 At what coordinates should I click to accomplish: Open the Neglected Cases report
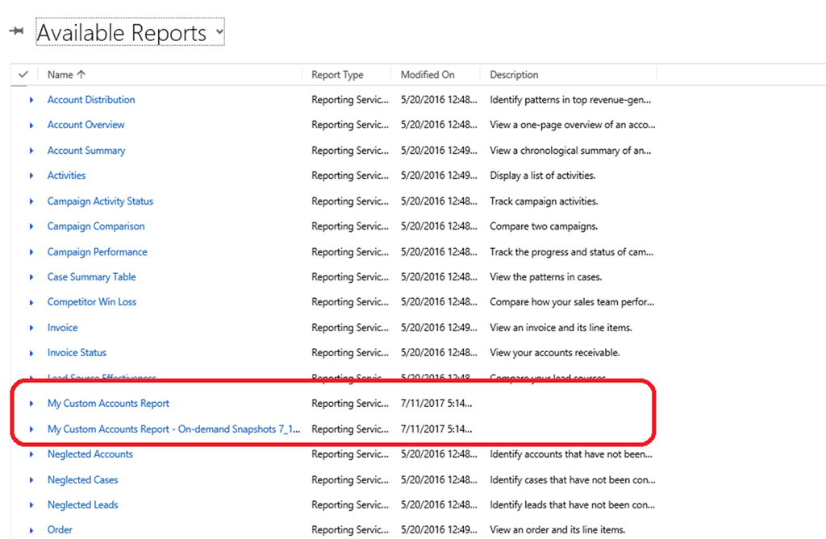(82, 480)
